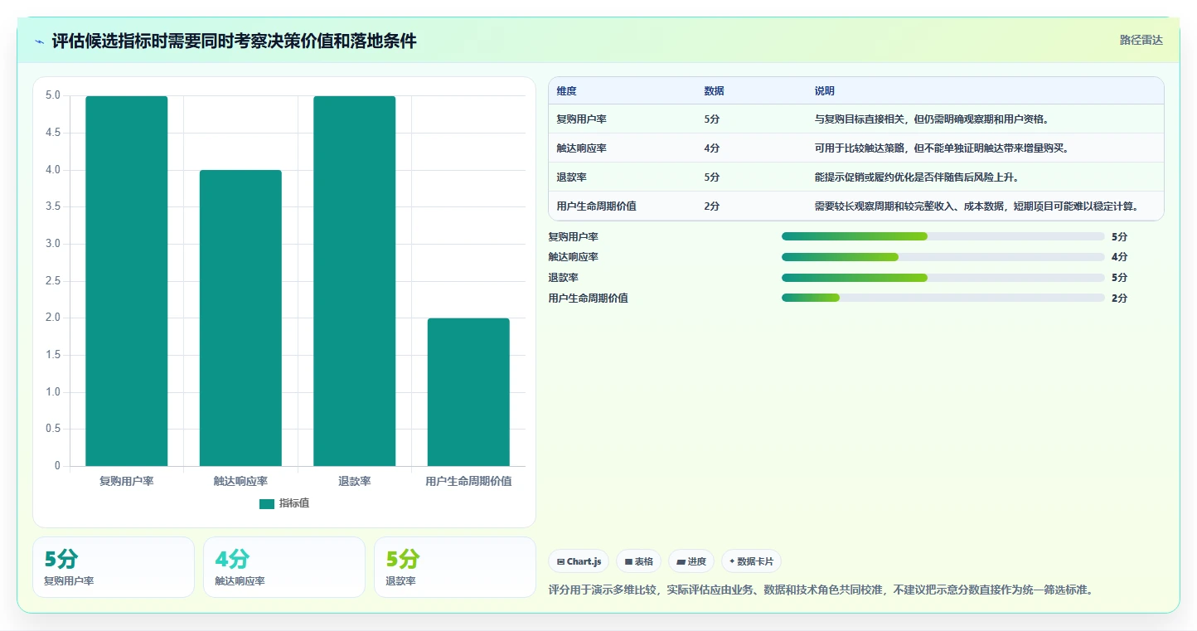1197x631 pixels.
Task: Click the 2分 cell in the table
Action: 712,206
